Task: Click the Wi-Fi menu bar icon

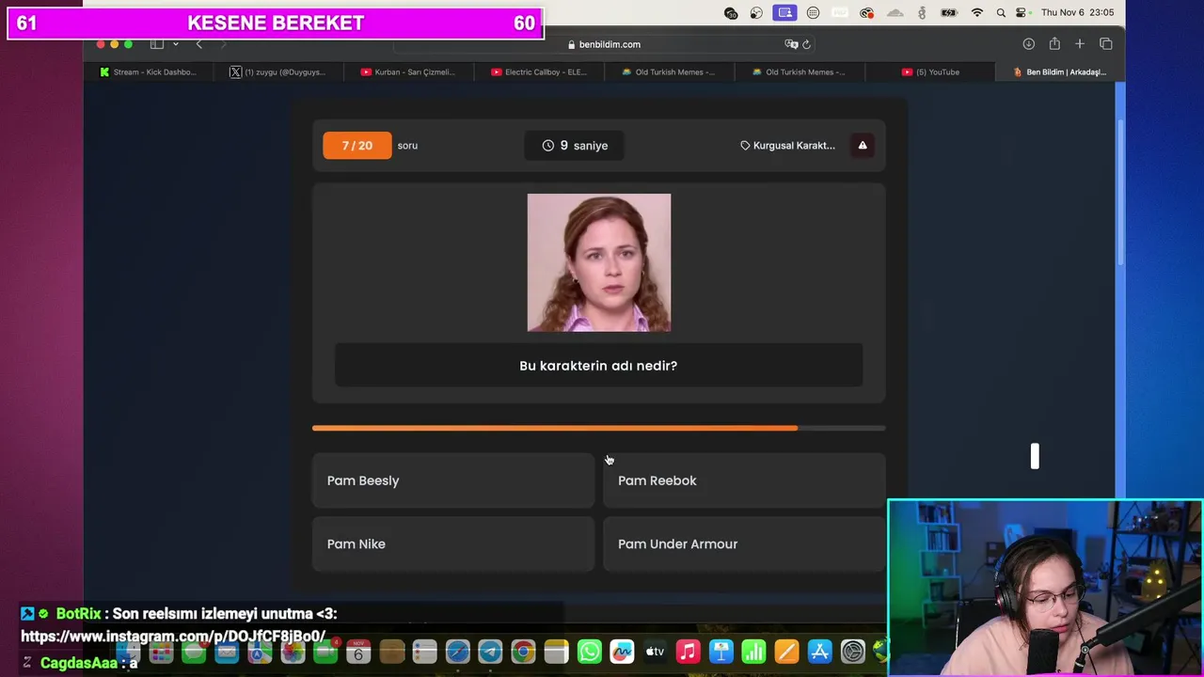Action: (977, 12)
